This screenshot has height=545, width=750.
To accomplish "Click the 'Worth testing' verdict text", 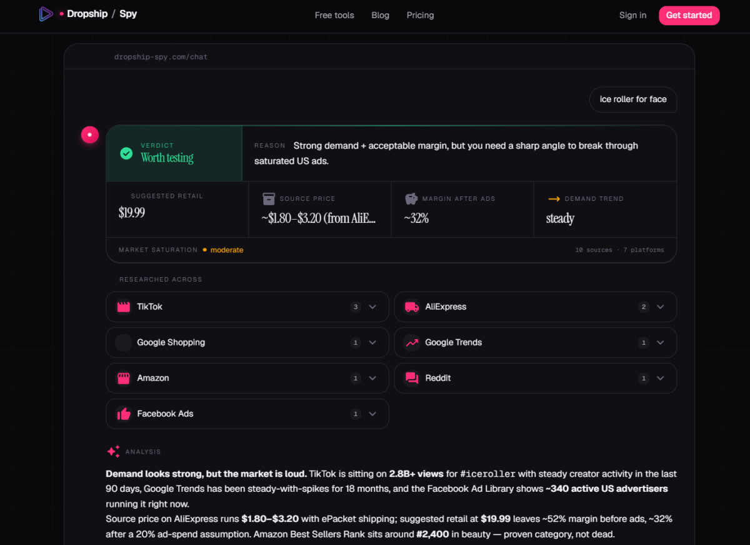I will [x=167, y=158].
